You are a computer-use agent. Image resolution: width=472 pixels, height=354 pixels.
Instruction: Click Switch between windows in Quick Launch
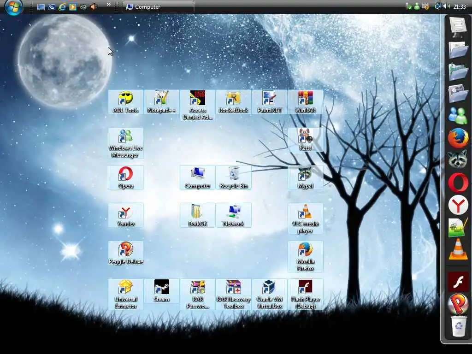coord(52,7)
